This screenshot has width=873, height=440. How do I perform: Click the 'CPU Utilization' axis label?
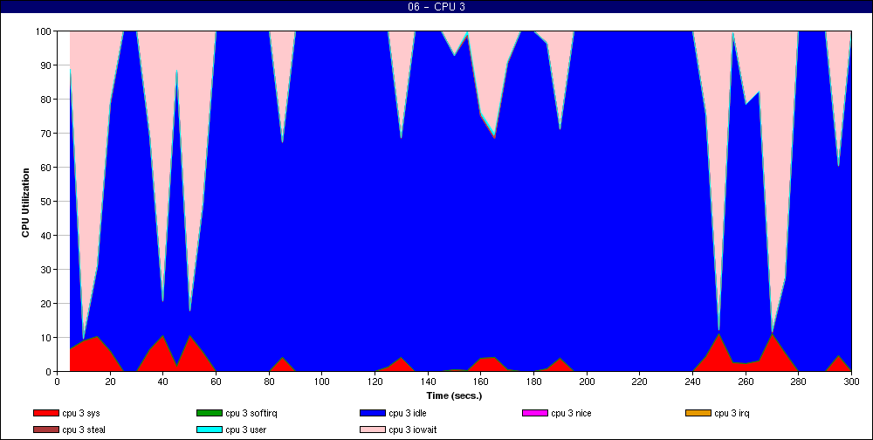pos(25,203)
